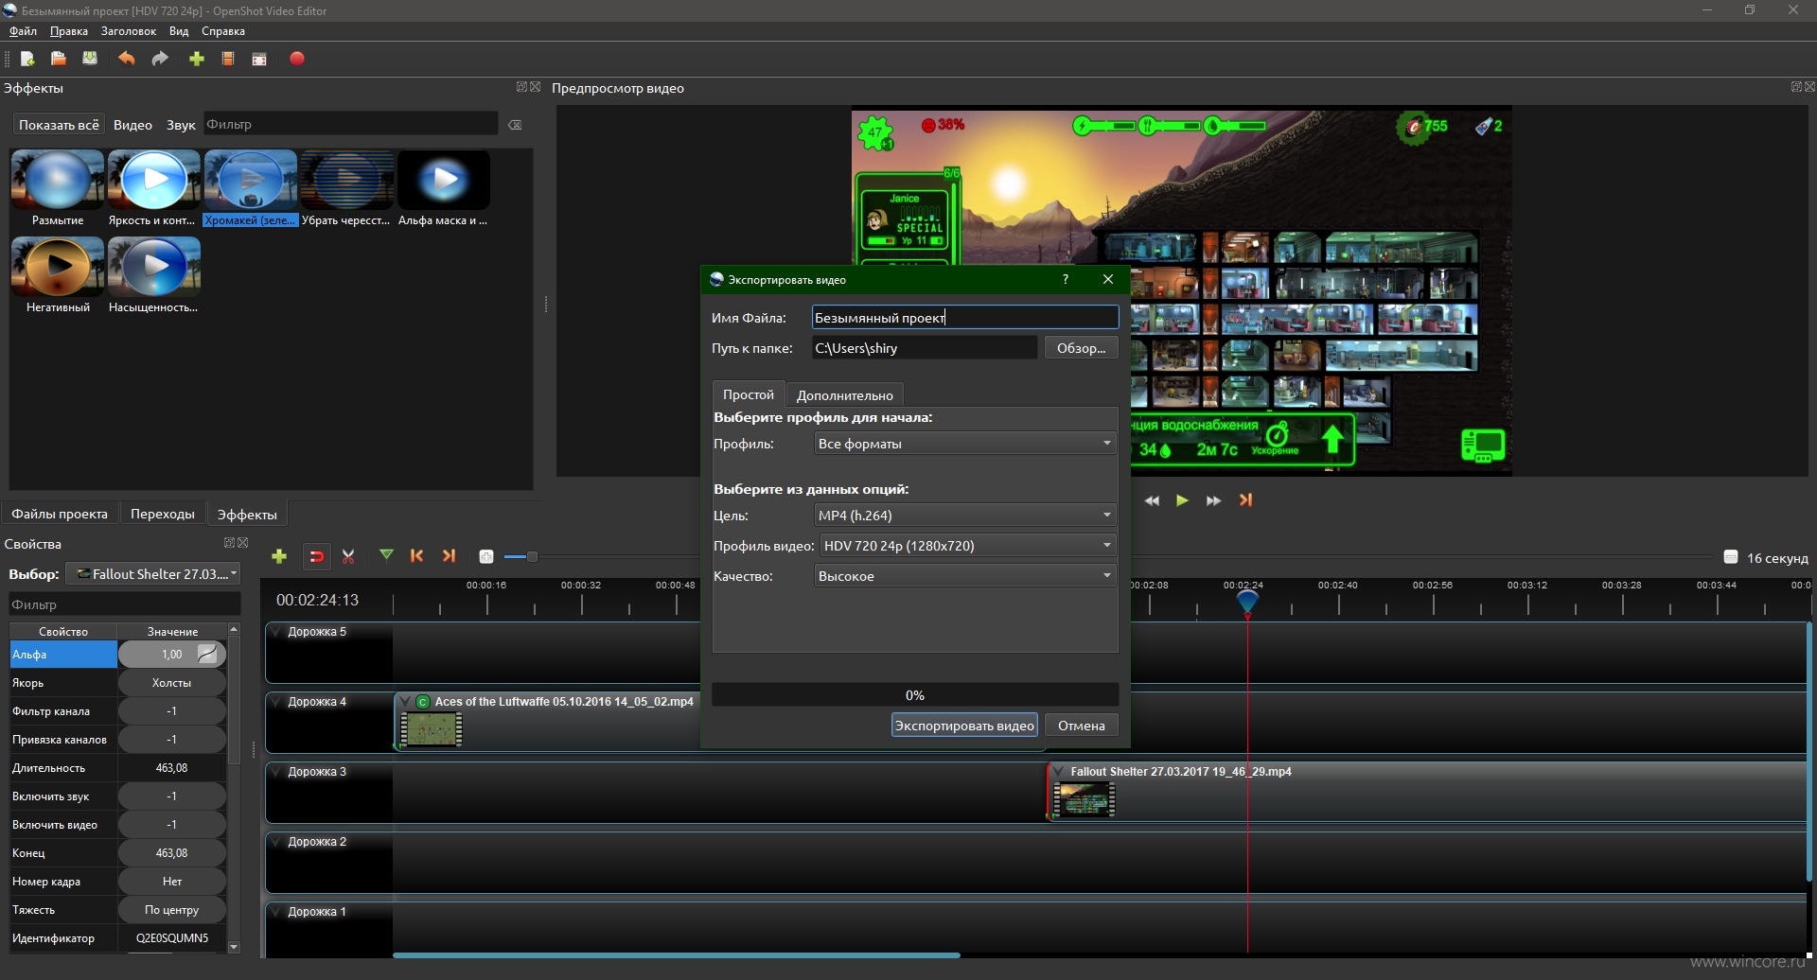
Task: Click the help question mark in export dialog
Action: (x=1066, y=279)
